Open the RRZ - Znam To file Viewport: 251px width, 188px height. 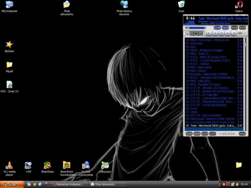click(9, 84)
